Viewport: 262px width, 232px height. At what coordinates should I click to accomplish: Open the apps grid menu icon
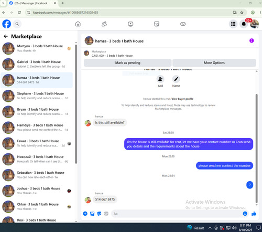click(x=233, y=24)
